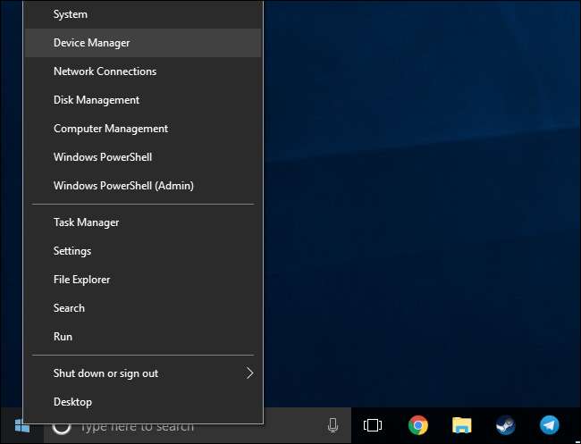The image size is (581, 444).
Task: Select Computer Management
Action: tap(111, 129)
